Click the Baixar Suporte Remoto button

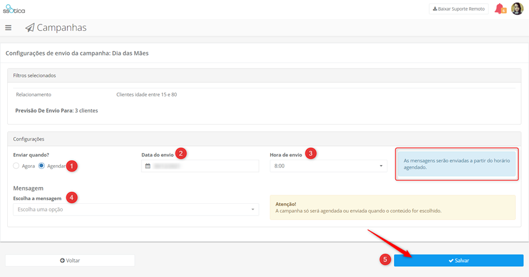coord(459,9)
